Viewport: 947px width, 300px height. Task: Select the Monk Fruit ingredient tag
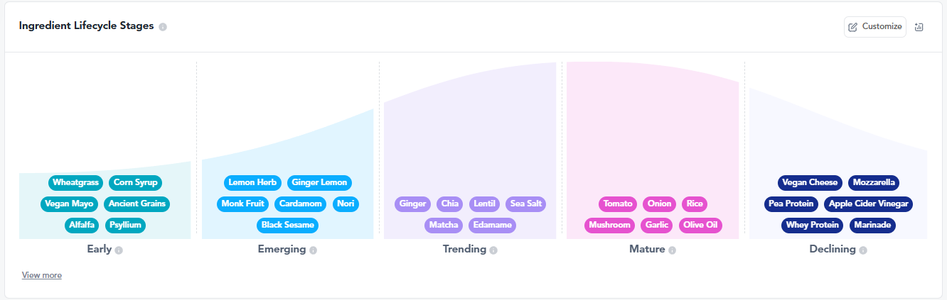point(242,204)
